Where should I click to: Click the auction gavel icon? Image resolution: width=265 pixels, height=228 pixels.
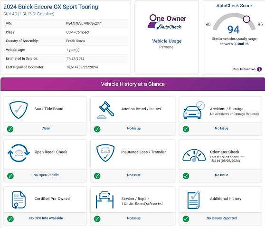click(105, 110)
